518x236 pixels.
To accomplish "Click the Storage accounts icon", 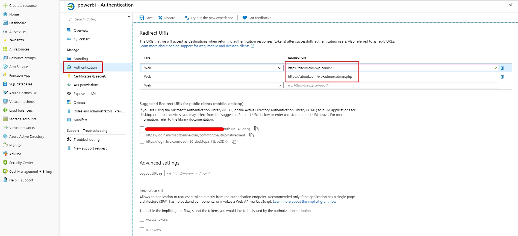I will (5, 119).
